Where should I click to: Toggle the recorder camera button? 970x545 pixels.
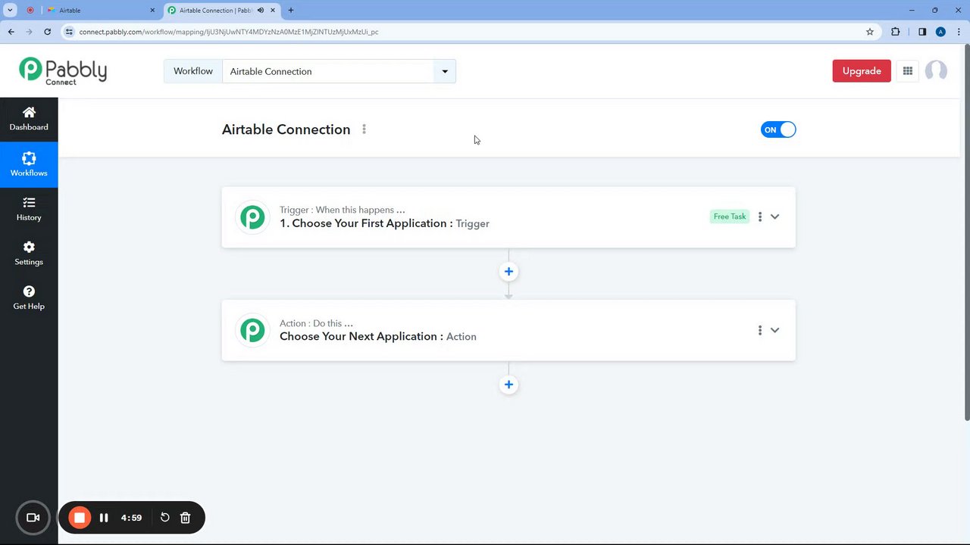coord(33,518)
